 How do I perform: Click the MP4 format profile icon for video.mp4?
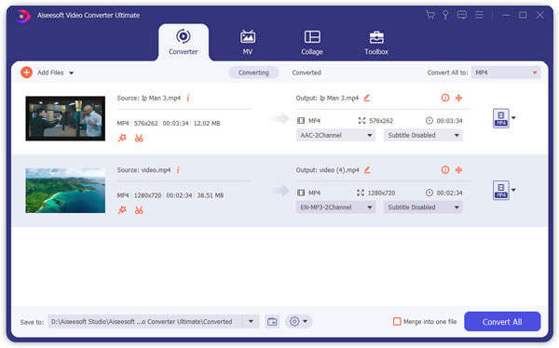(x=501, y=190)
